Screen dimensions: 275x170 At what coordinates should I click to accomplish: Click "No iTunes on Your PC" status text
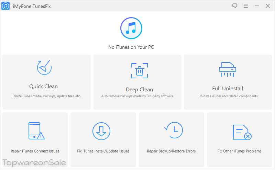131,47
